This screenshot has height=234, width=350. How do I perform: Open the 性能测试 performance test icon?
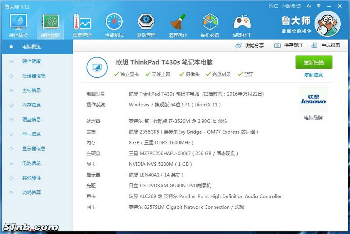[x=114, y=23]
